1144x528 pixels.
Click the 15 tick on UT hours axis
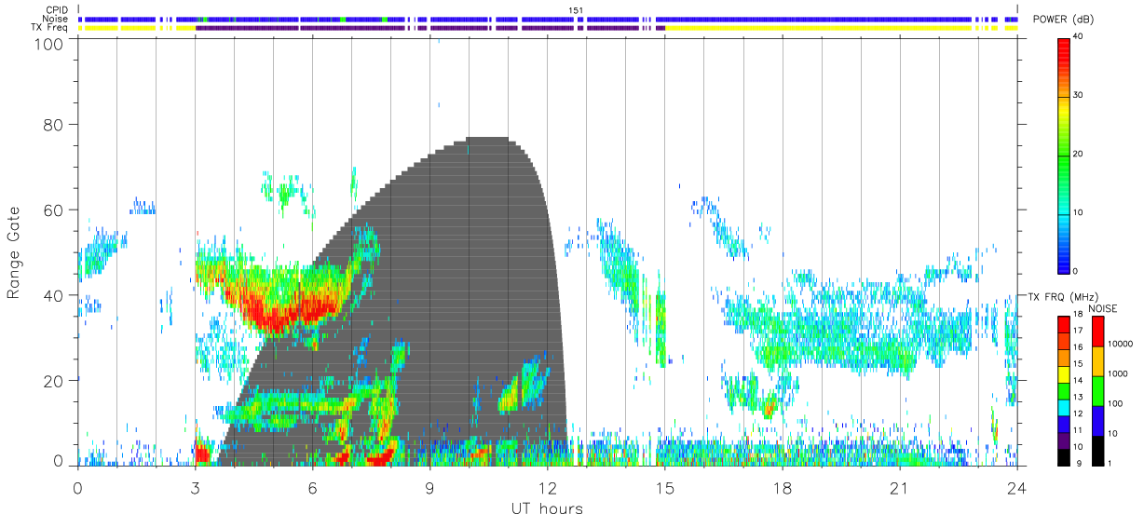point(664,488)
